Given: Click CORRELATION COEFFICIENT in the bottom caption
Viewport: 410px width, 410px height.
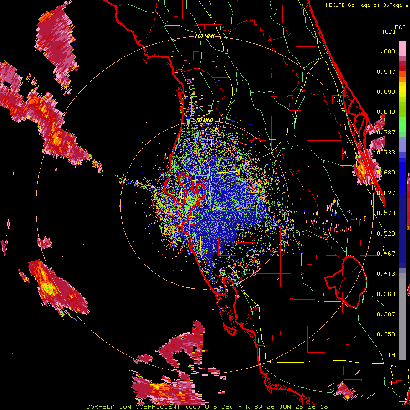Looking at the screenshot, I should [133, 407].
